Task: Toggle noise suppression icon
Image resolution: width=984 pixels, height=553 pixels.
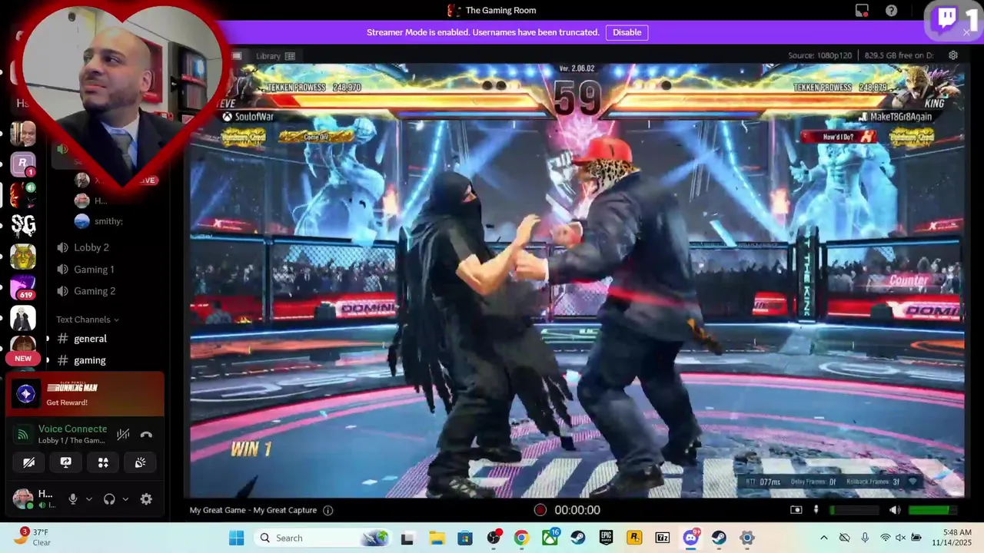Action: [123, 435]
